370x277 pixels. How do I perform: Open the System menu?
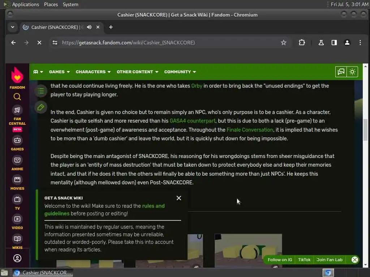70,4
